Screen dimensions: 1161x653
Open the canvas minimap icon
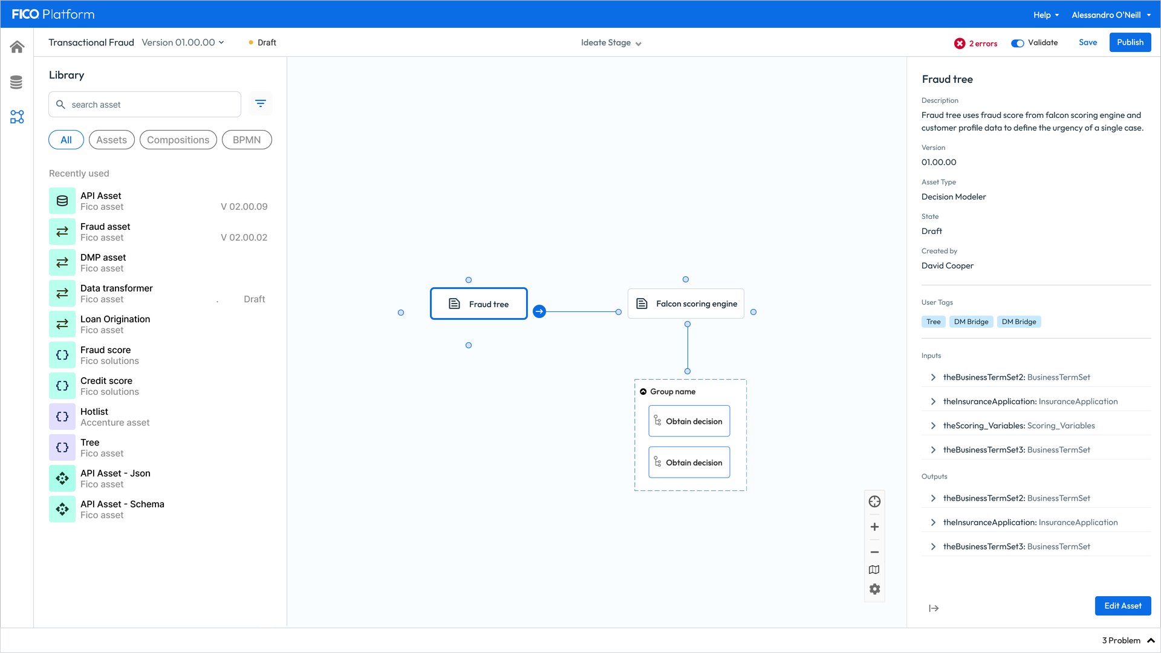(x=874, y=570)
